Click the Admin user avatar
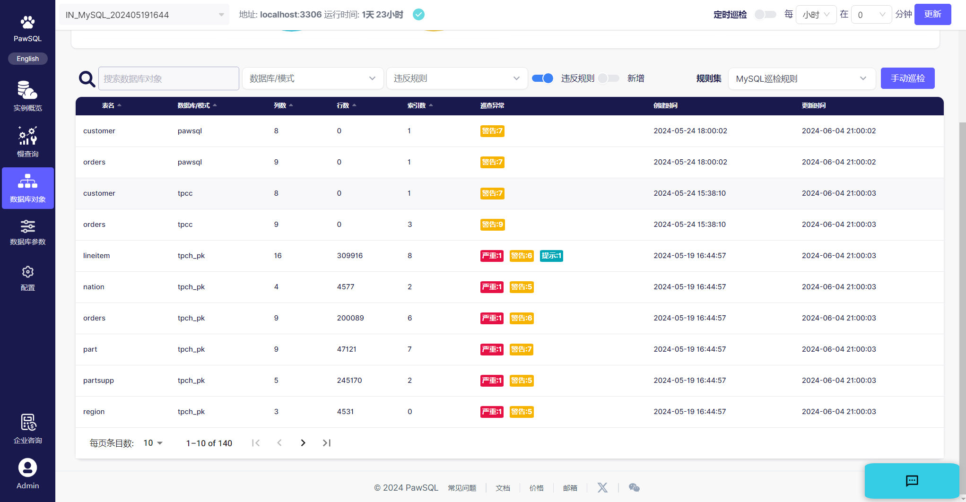Viewport: 966px width, 502px height. point(27,468)
